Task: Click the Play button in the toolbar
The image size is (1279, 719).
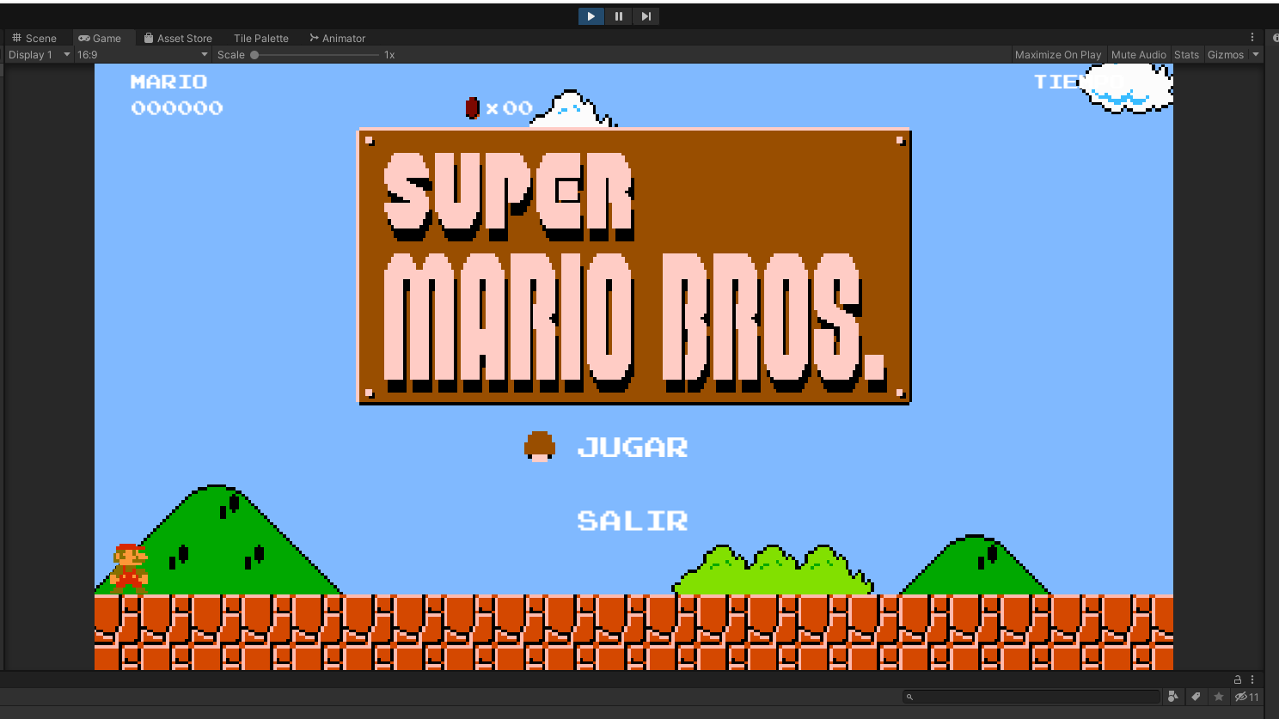Action: tap(591, 16)
